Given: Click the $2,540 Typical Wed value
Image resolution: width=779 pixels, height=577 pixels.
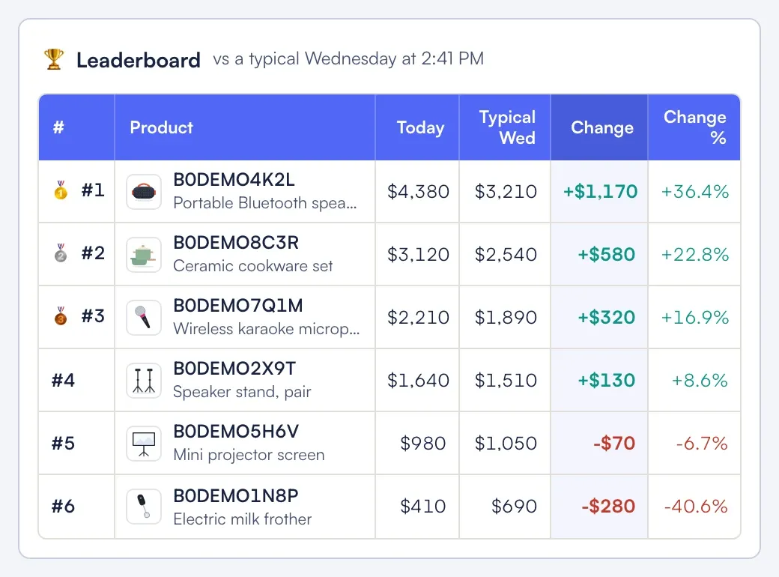Looking at the screenshot, I should [506, 255].
